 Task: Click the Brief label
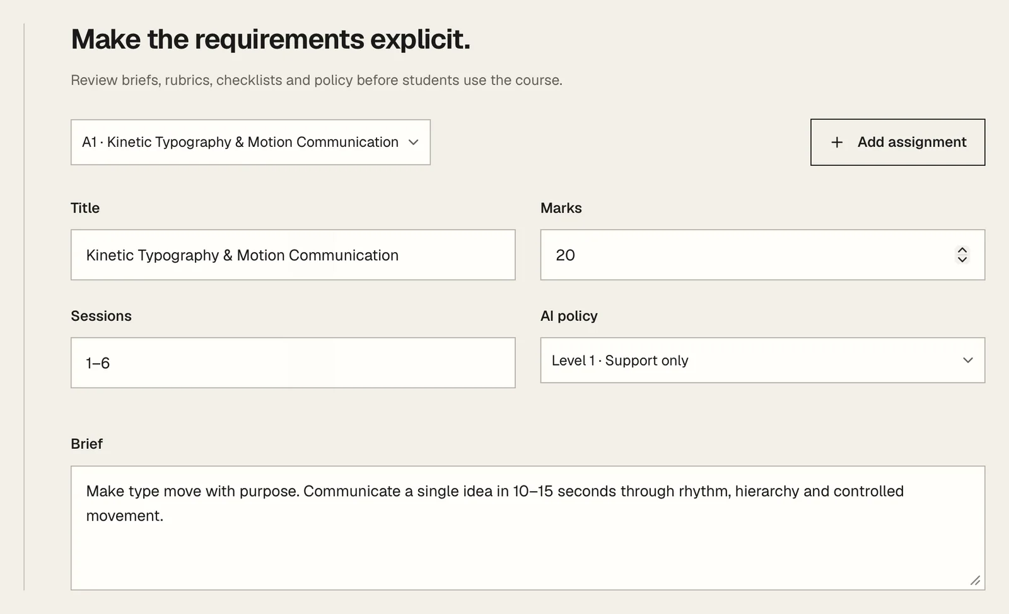click(86, 444)
